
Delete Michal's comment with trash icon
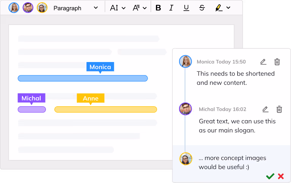pyautogui.click(x=279, y=109)
